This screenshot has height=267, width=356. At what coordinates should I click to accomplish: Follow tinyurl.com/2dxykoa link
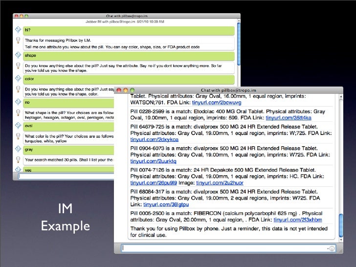click(155, 140)
